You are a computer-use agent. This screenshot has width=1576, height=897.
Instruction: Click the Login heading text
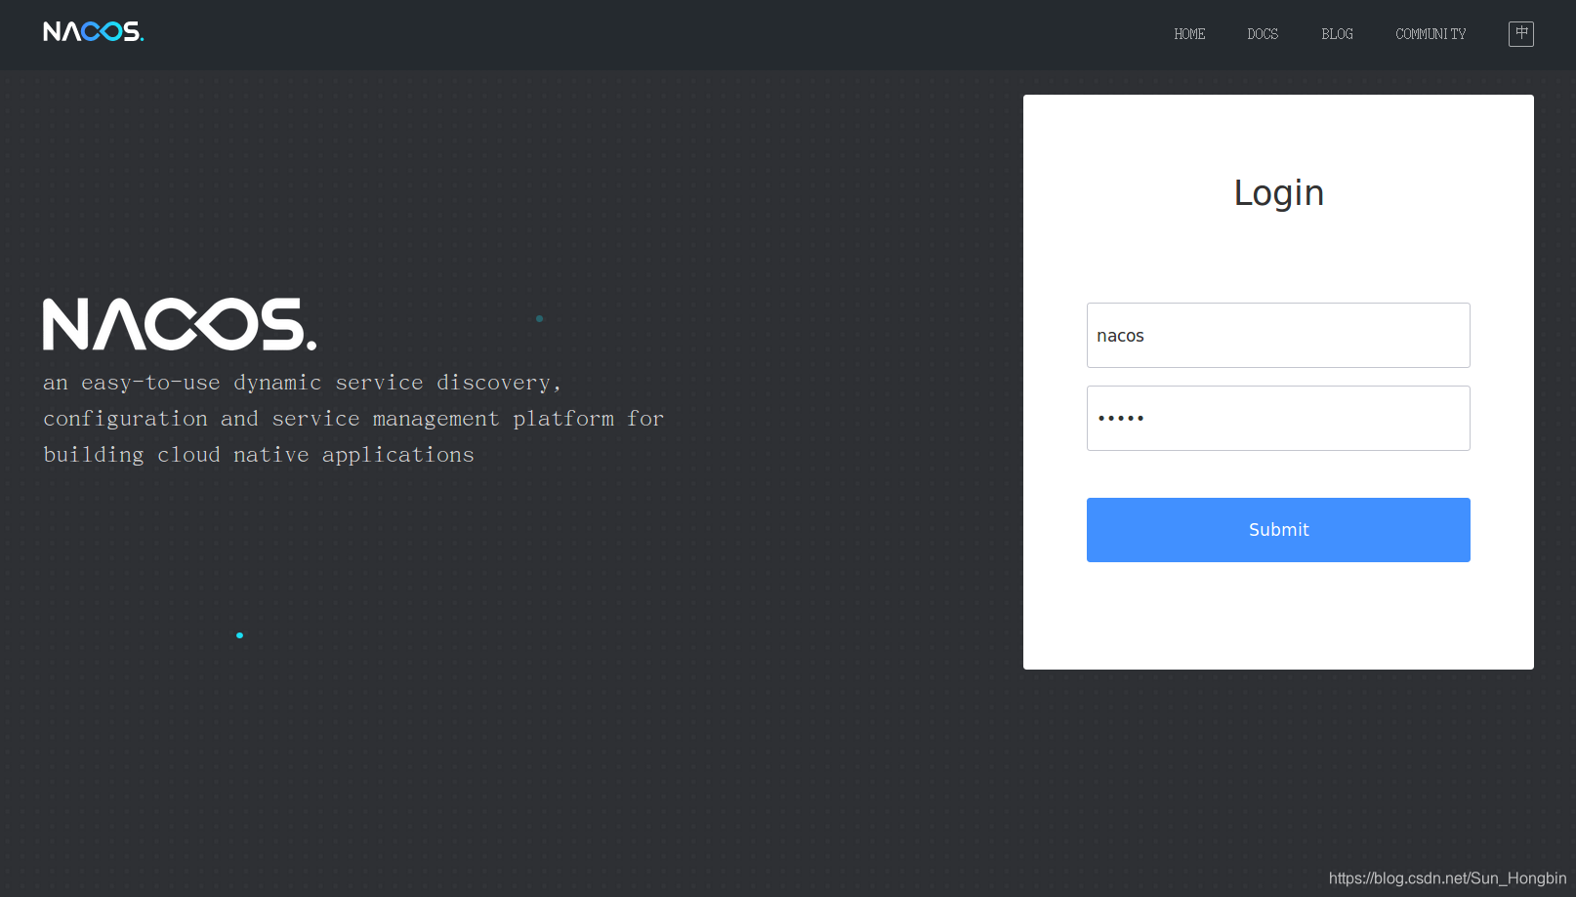1278,193
